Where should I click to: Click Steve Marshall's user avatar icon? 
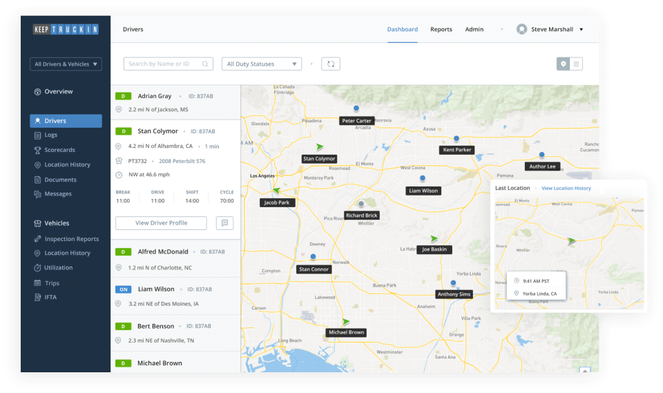click(x=521, y=30)
